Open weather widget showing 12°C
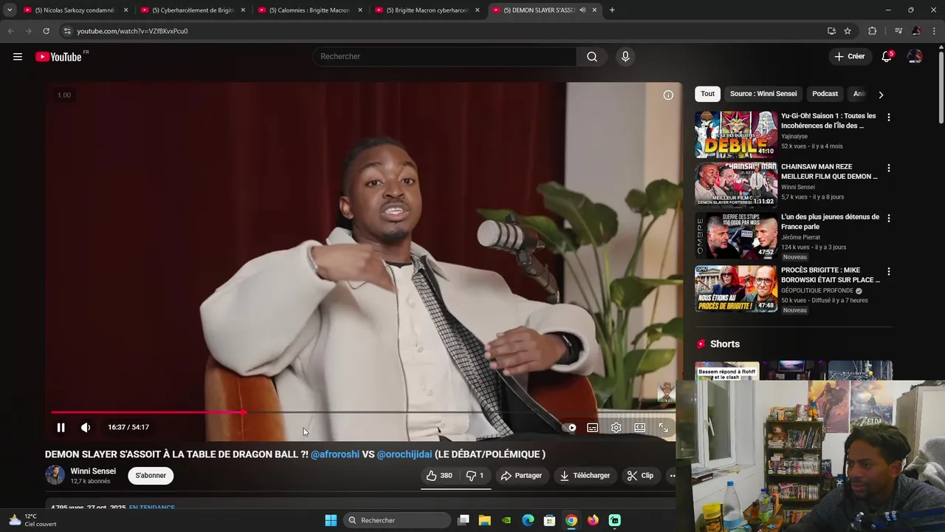Image resolution: width=945 pixels, height=532 pixels. click(32, 520)
